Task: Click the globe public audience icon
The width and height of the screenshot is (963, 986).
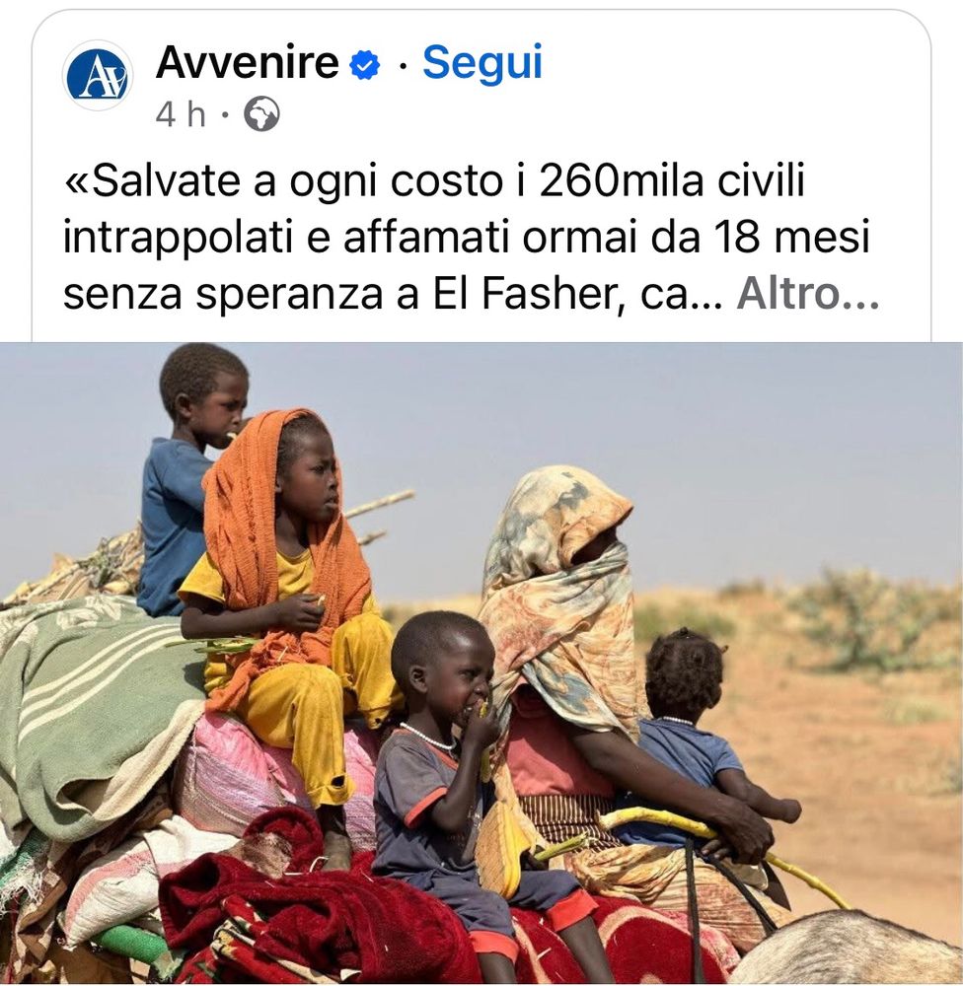Action: tap(261, 114)
